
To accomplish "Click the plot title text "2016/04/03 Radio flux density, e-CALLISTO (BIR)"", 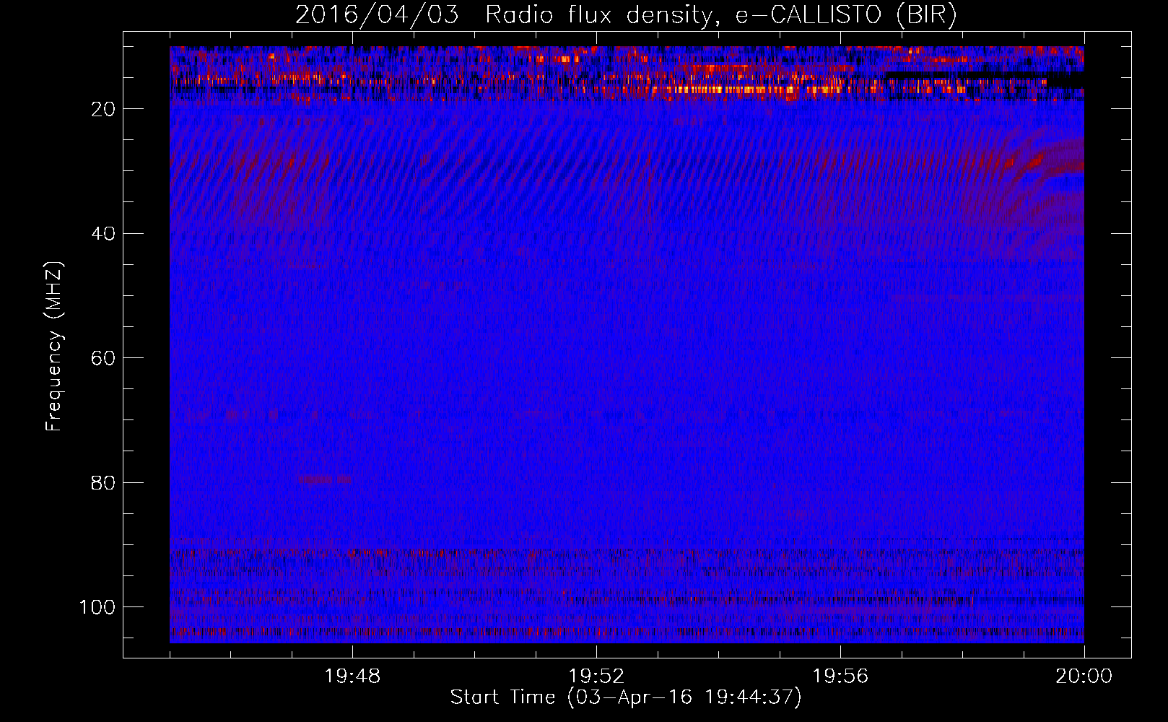I will click(x=626, y=14).
